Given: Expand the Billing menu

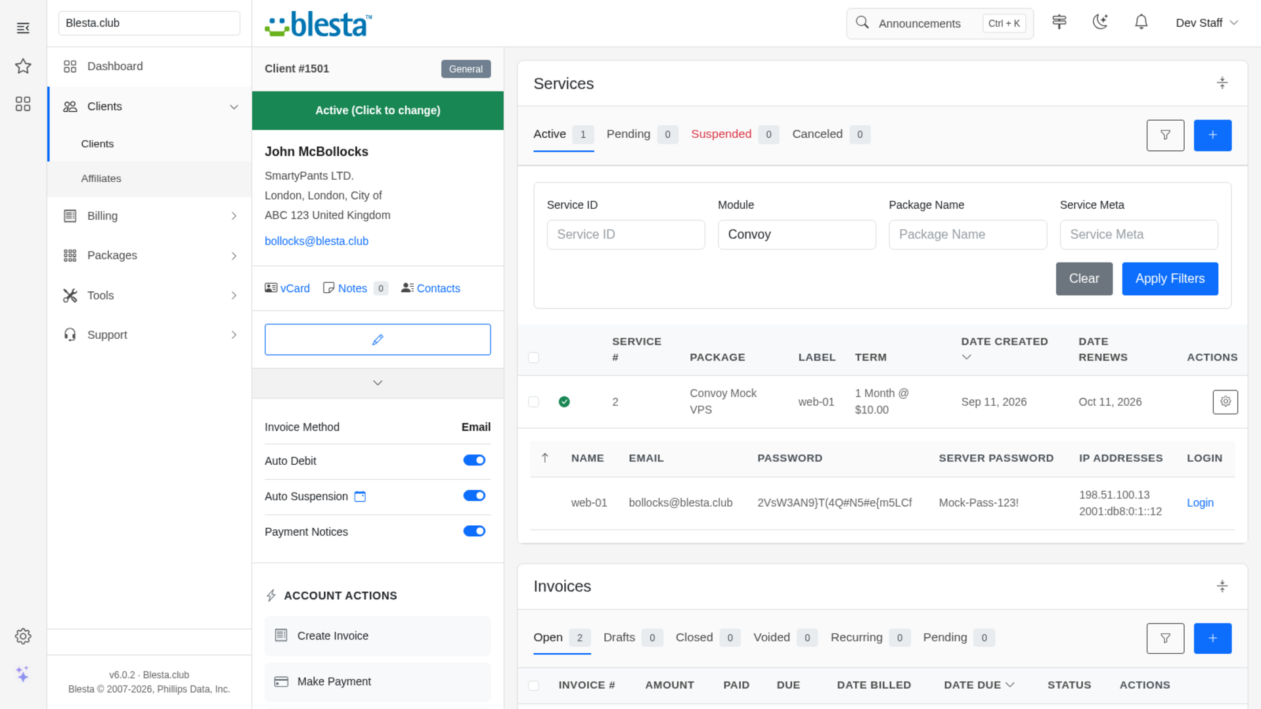Looking at the screenshot, I should coord(150,216).
